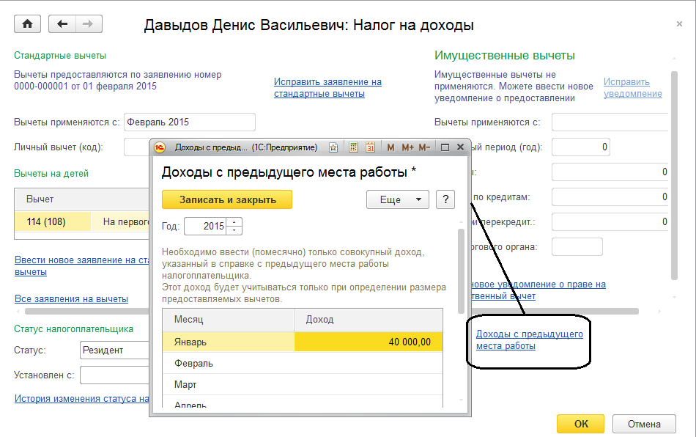
Task: Click the income dialog vertical scrollbar
Action: 461,271
